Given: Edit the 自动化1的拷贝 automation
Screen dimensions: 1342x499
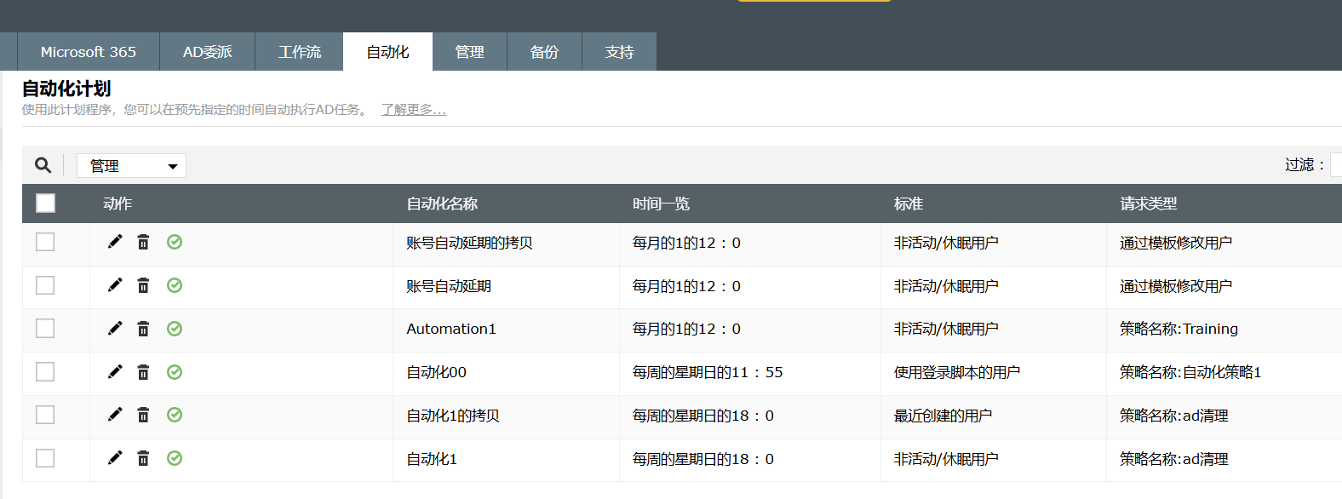Looking at the screenshot, I should click(115, 415).
